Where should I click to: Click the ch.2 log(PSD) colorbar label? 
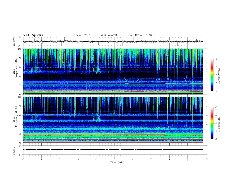click(219, 124)
